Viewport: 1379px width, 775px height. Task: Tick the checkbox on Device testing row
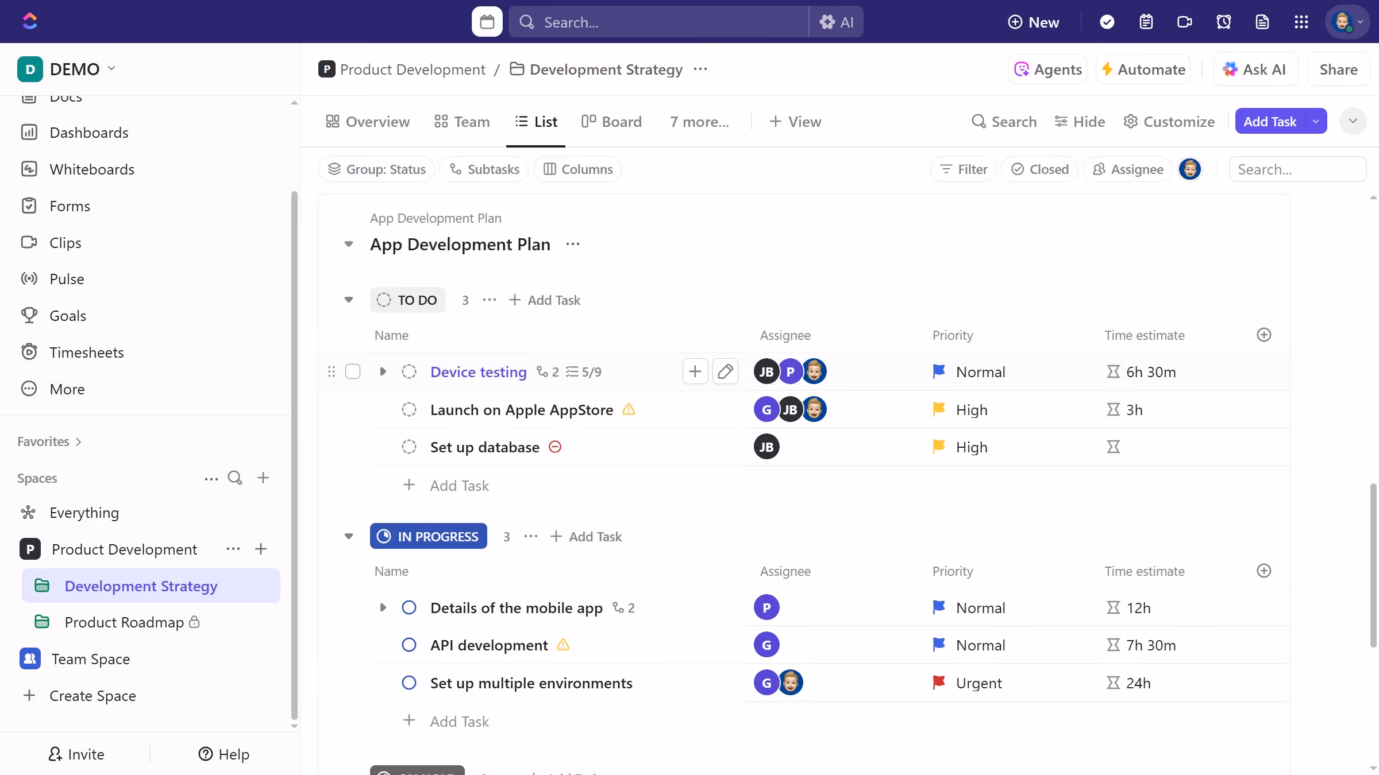click(353, 371)
